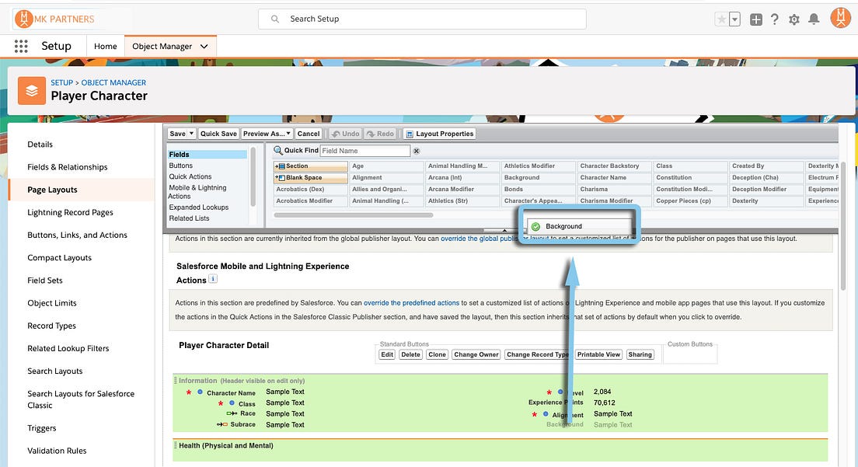
Task: Open the user profile avatar
Action: pos(840,18)
